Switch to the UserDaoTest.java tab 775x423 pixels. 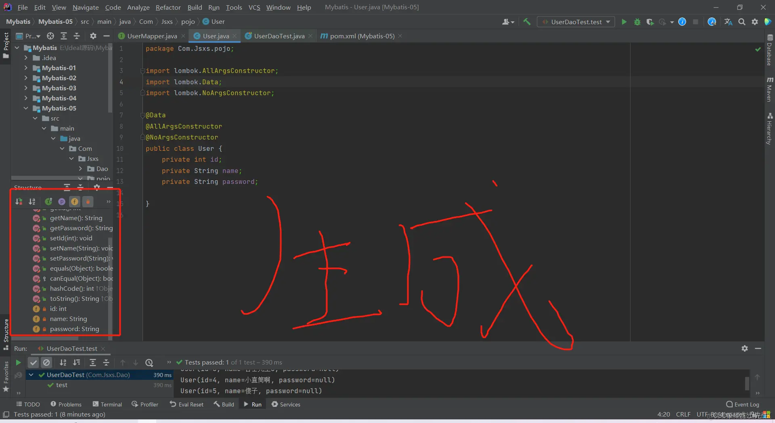[x=279, y=36]
